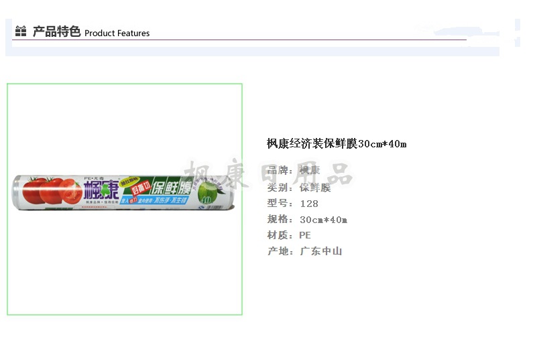
Task: Click the 产品特色 Product Features heading
Action: 91,32
